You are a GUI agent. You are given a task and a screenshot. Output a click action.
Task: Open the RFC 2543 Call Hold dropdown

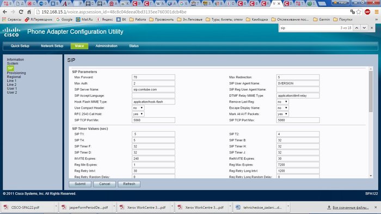pyautogui.click(x=138, y=114)
